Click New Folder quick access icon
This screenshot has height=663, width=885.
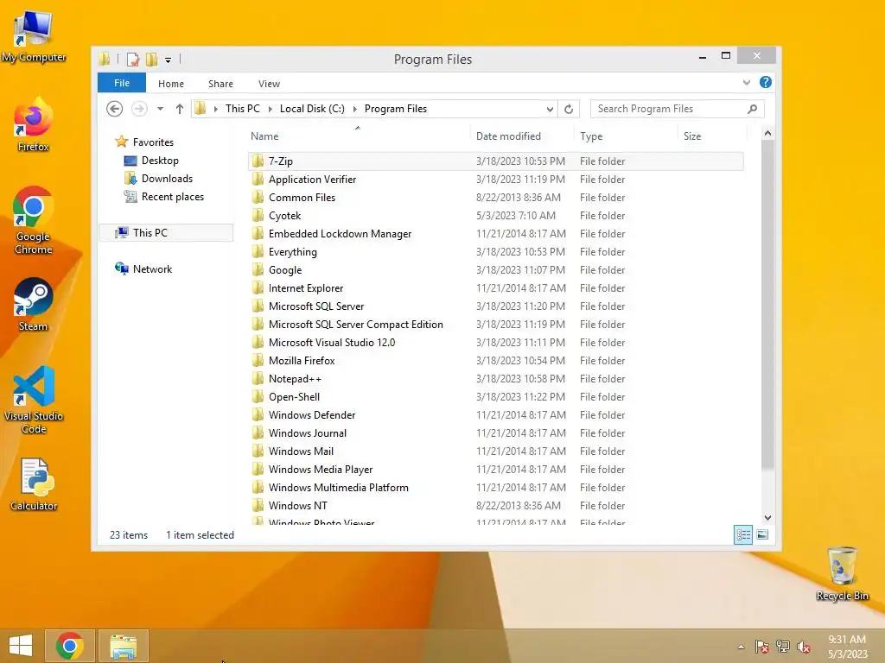coord(152,60)
